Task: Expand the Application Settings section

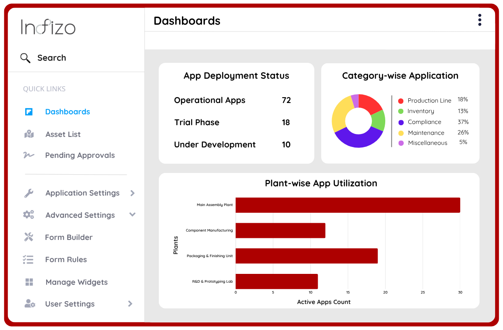Action: (x=132, y=193)
